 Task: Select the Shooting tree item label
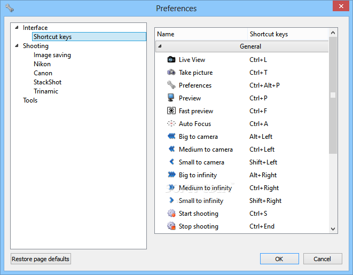(36, 46)
